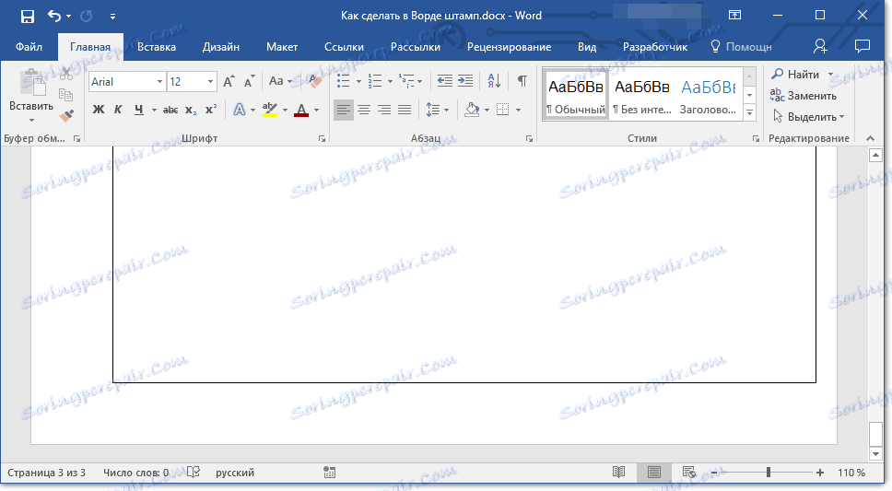892x491 pixels.
Task: Open the font color dropdown arrow
Action: point(317,110)
